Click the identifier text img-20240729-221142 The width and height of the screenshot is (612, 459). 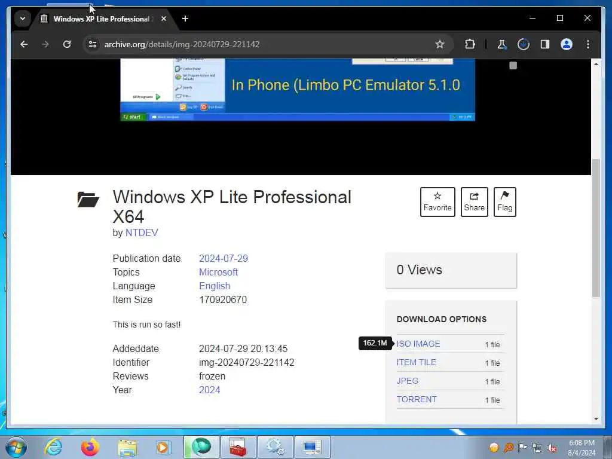(x=247, y=363)
